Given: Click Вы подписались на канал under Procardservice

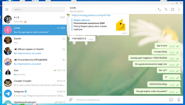Looking at the screenshot, I should point(27,64).
